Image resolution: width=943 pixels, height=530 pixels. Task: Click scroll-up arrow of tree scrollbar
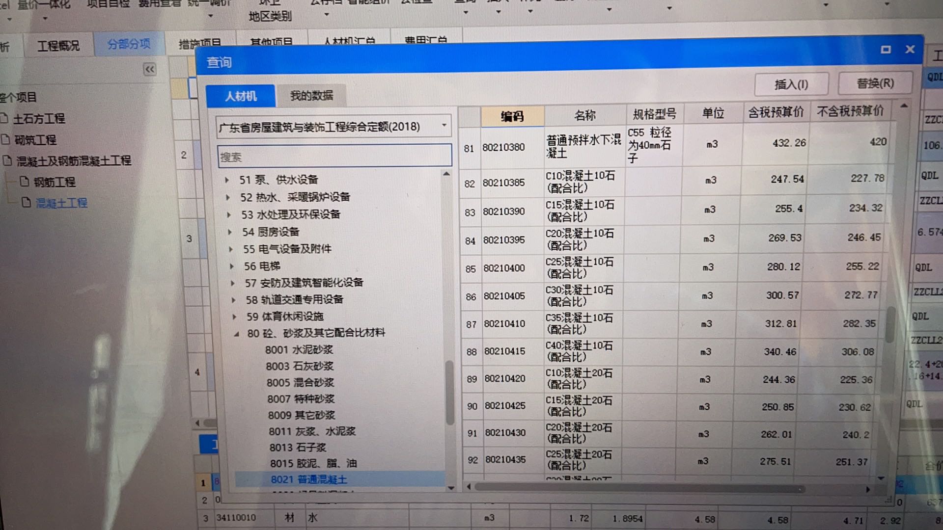(446, 174)
